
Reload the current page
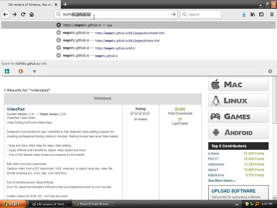(x=23, y=14)
